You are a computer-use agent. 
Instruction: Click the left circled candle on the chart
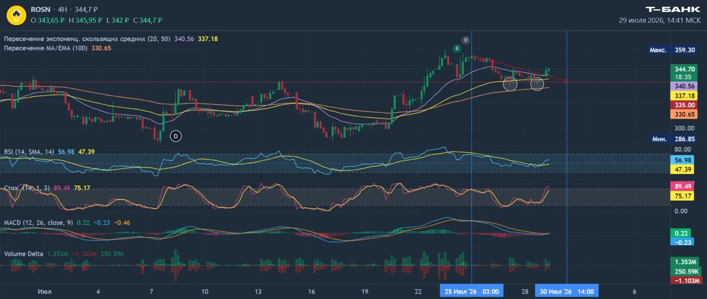click(510, 84)
